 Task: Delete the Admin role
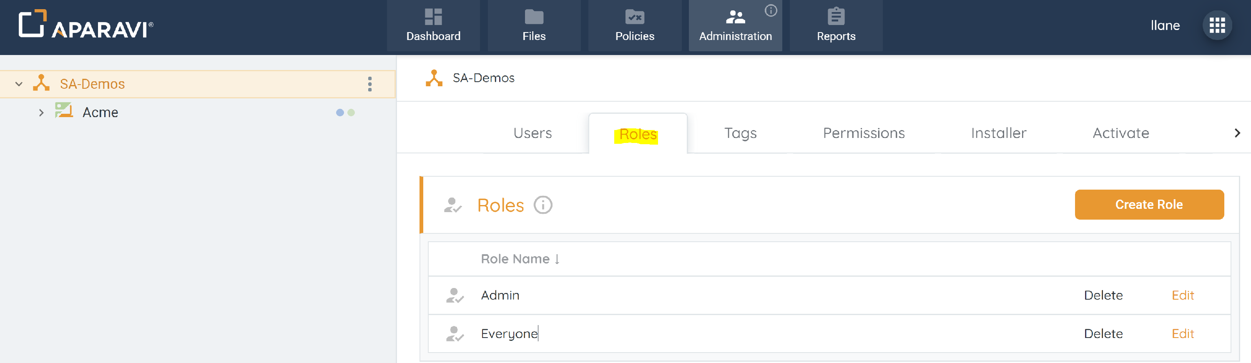pos(1103,295)
